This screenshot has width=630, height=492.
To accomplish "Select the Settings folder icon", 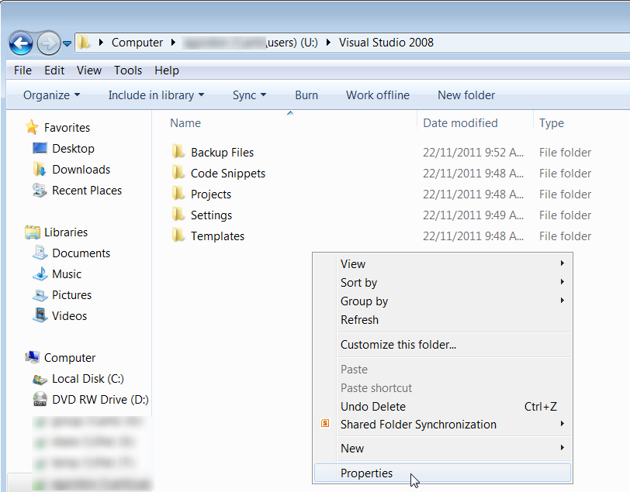I will pos(178,215).
